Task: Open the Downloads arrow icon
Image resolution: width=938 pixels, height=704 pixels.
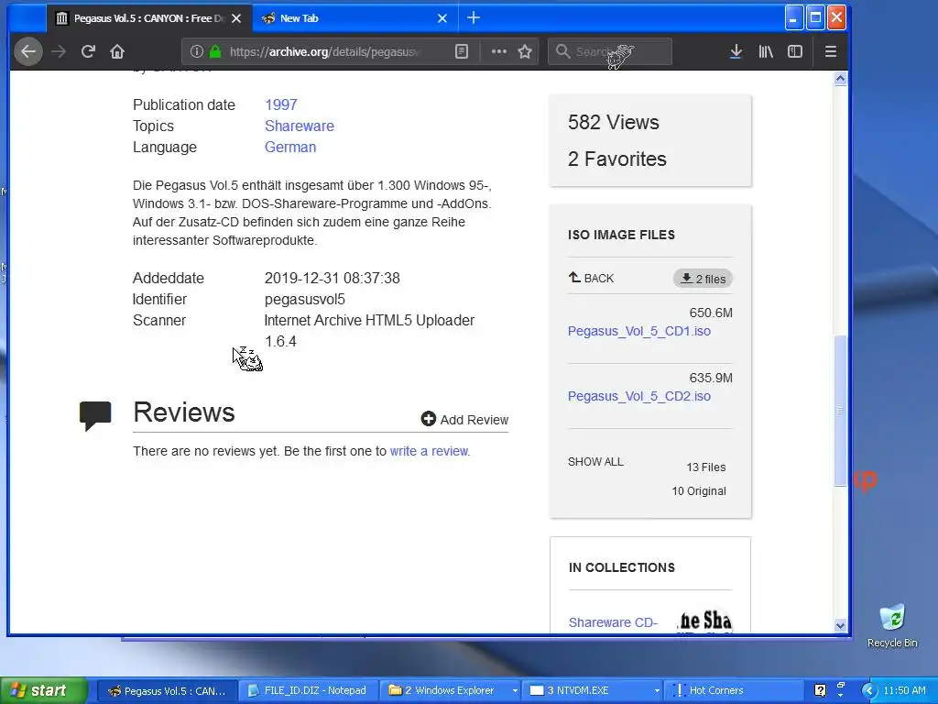Action: coord(736,51)
